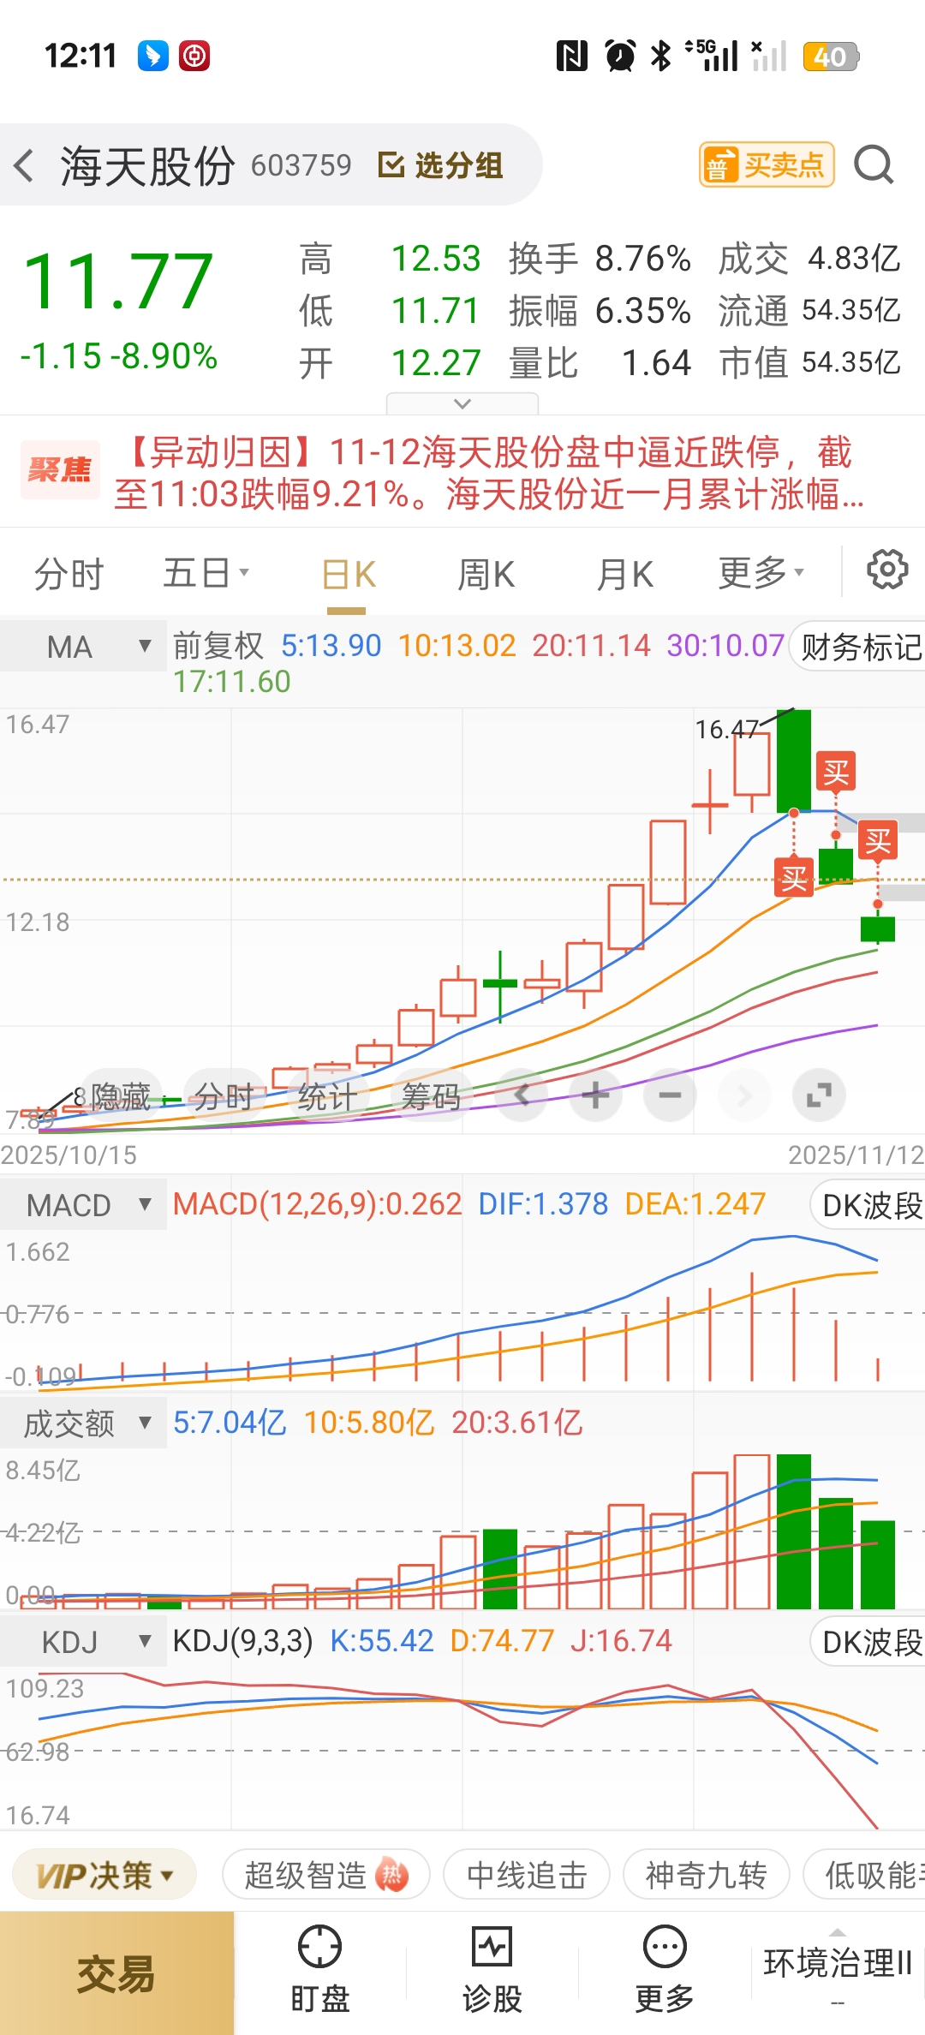Viewport: 925px width, 2035px height.
Task: Tap the latest green volume bar
Action: [x=878, y=1565]
